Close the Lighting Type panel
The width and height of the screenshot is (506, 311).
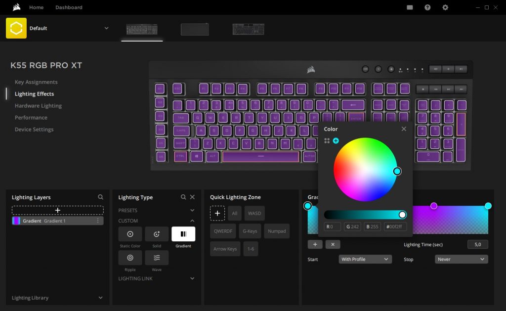pyautogui.click(x=192, y=197)
